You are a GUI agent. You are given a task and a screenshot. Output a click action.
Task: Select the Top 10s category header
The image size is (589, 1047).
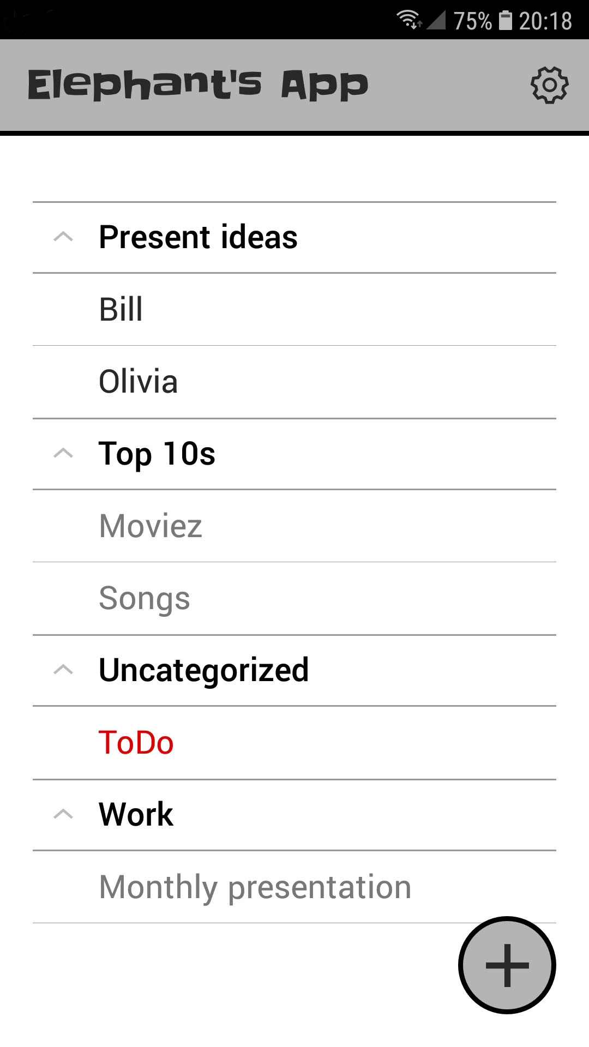[x=157, y=453]
